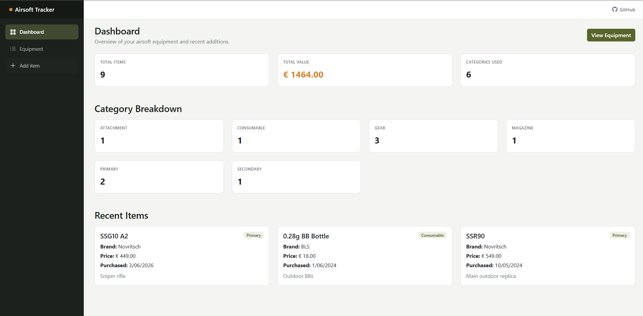Select the Gear category card
The width and height of the screenshot is (643, 316).
433,136
